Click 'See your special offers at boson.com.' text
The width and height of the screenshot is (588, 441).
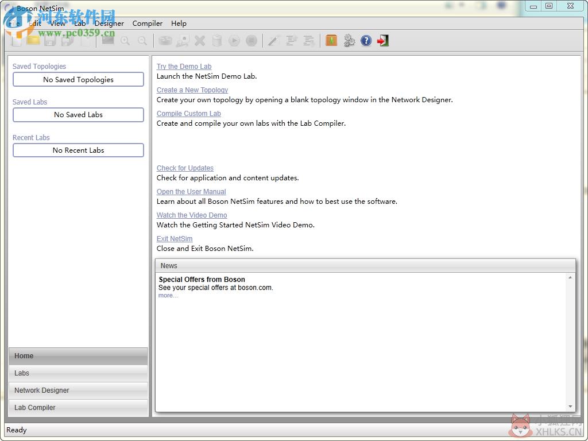(x=216, y=288)
